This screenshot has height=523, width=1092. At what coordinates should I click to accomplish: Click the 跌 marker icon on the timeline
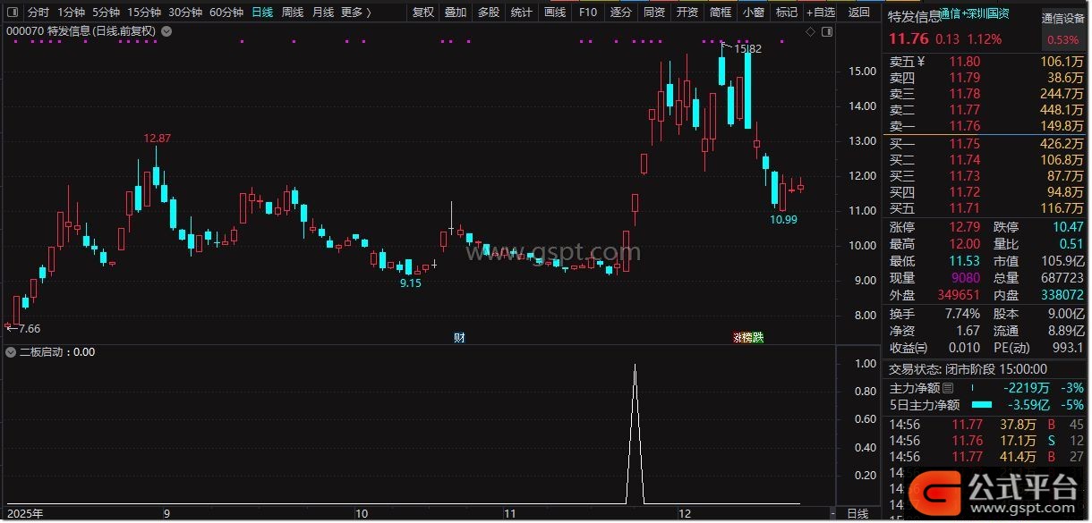(x=758, y=337)
